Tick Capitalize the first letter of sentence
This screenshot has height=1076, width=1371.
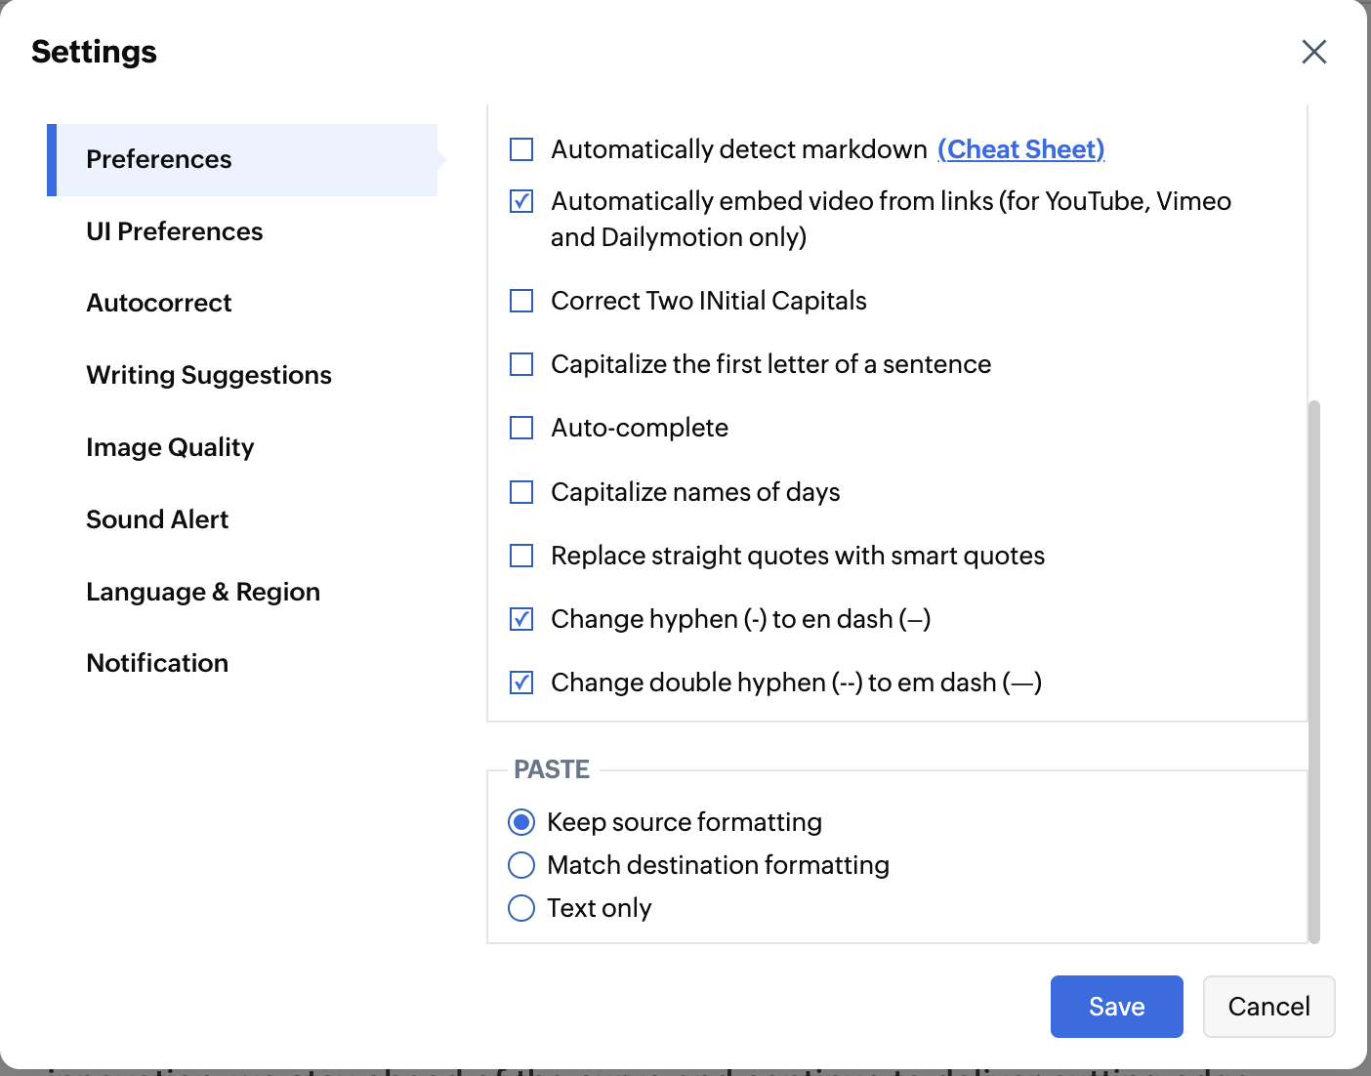click(x=522, y=364)
